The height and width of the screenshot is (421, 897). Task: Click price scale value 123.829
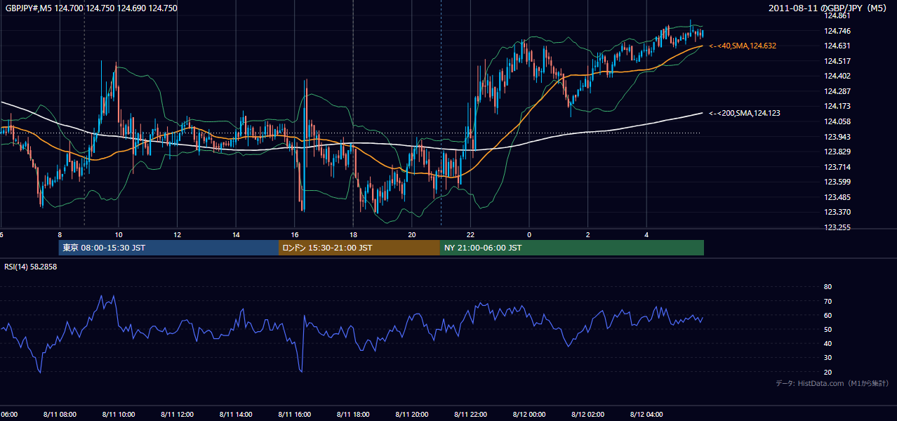pyautogui.click(x=837, y=152)
